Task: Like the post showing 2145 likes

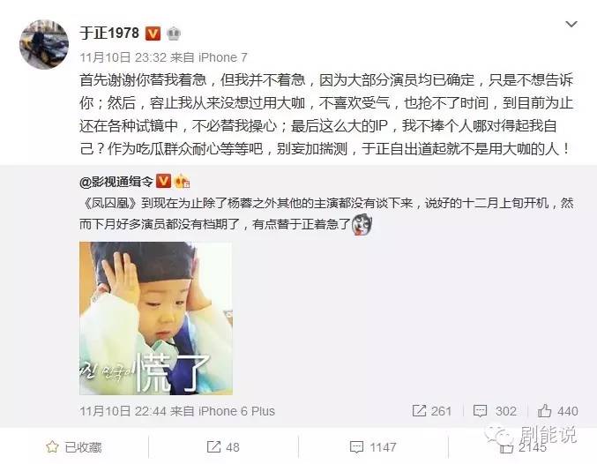Action: [523, 447]
